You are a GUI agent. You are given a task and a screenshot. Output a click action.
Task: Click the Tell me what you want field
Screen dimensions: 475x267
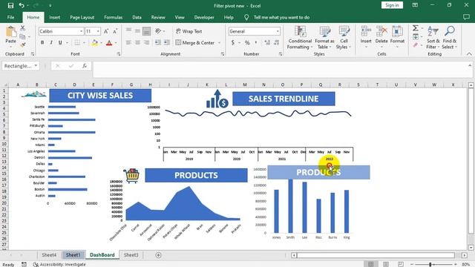[x=281, y=17]
